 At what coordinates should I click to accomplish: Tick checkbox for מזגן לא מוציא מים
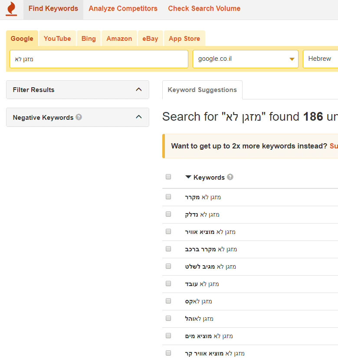168,336
